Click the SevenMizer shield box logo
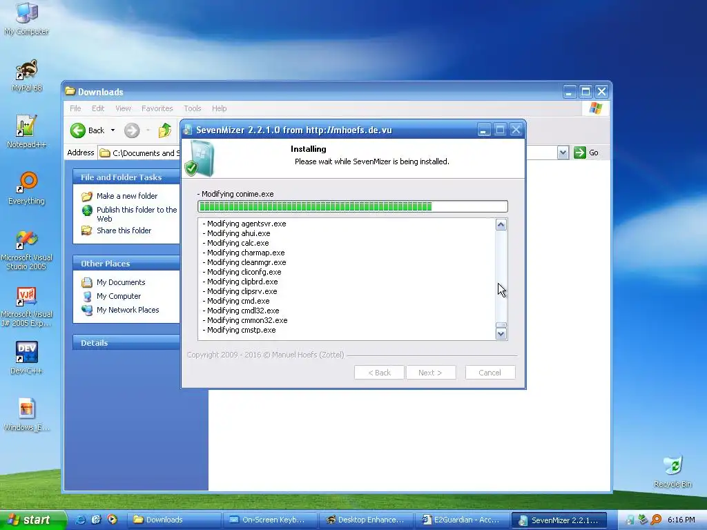The image size is (707, 530). 200,158
